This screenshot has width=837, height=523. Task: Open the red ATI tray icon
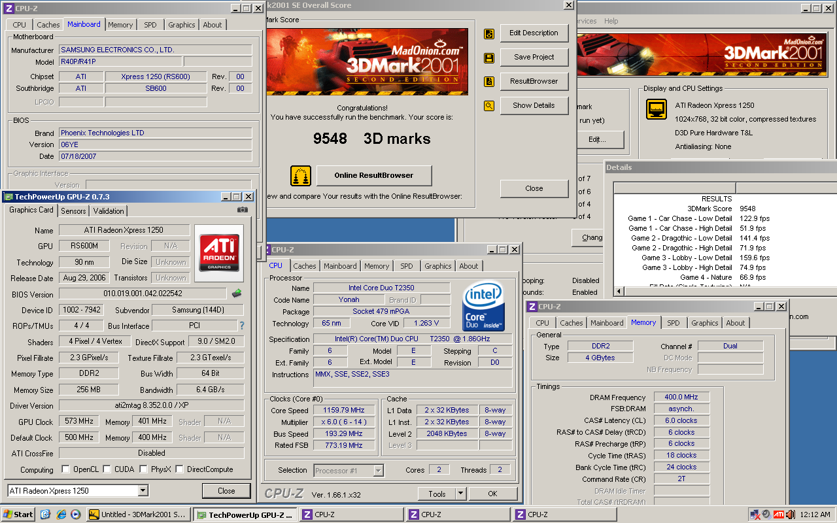pyautogui.click(x=778, y=515)
